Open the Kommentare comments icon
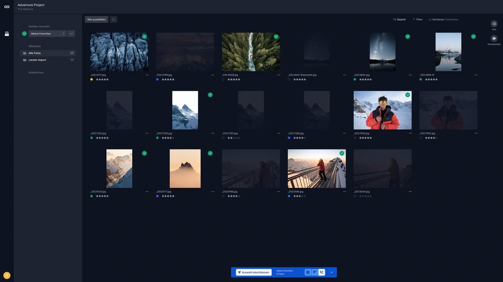The width and height of the screenshot is (503, 282). [x=494, y=39]
